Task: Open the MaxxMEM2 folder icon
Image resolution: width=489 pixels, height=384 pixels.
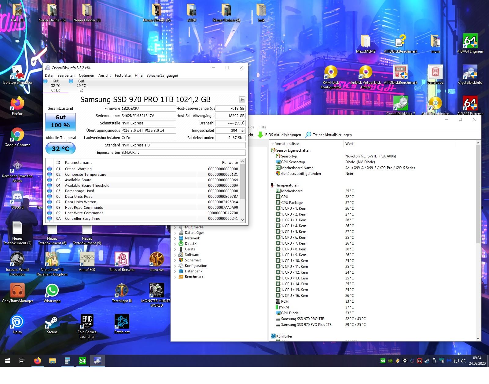Action: tap(366, 44)
